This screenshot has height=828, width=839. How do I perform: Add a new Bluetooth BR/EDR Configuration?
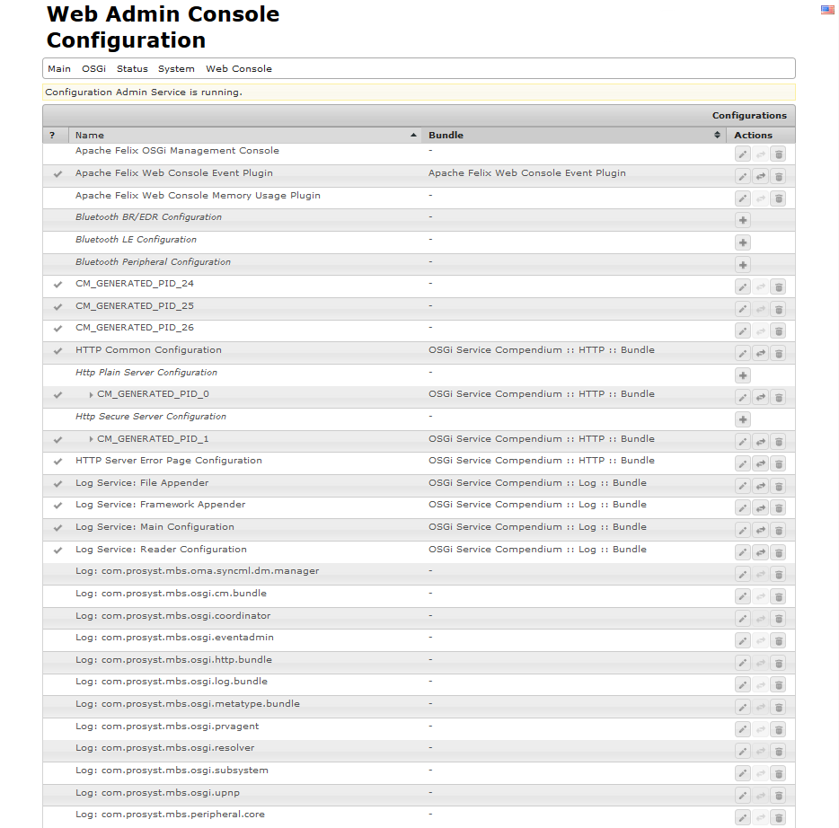[x=743, y=220]
